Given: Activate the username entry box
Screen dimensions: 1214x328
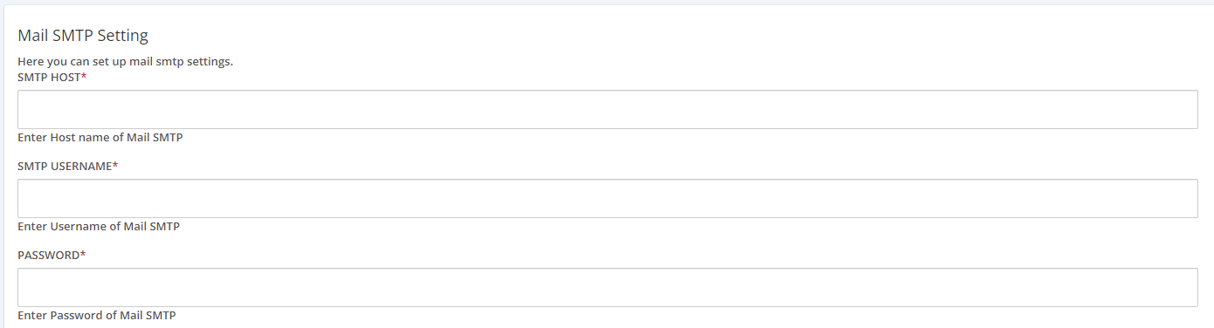Looking at the screenshot, I should click(607, 199).
